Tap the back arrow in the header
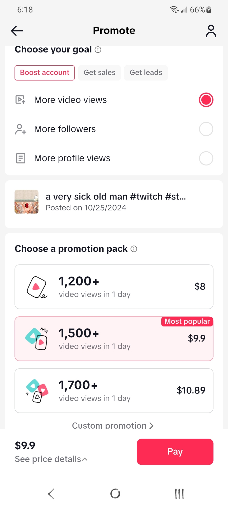This screenshot has width=228, height=507. (17, 31)
